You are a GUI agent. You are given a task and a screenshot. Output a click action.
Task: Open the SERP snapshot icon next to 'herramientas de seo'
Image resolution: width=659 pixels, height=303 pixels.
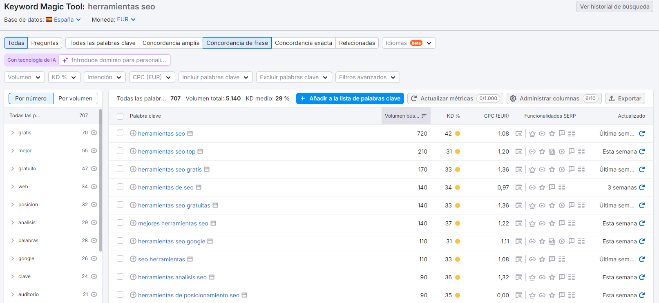tap(199, 187)
